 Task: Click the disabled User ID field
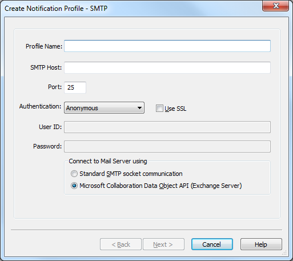coord(167,127)
